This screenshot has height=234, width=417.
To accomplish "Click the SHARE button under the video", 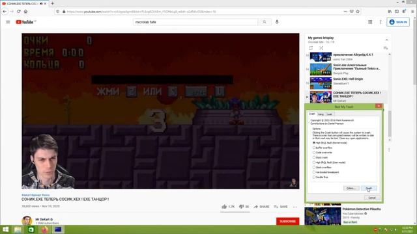I will click(x=261, y=207).
